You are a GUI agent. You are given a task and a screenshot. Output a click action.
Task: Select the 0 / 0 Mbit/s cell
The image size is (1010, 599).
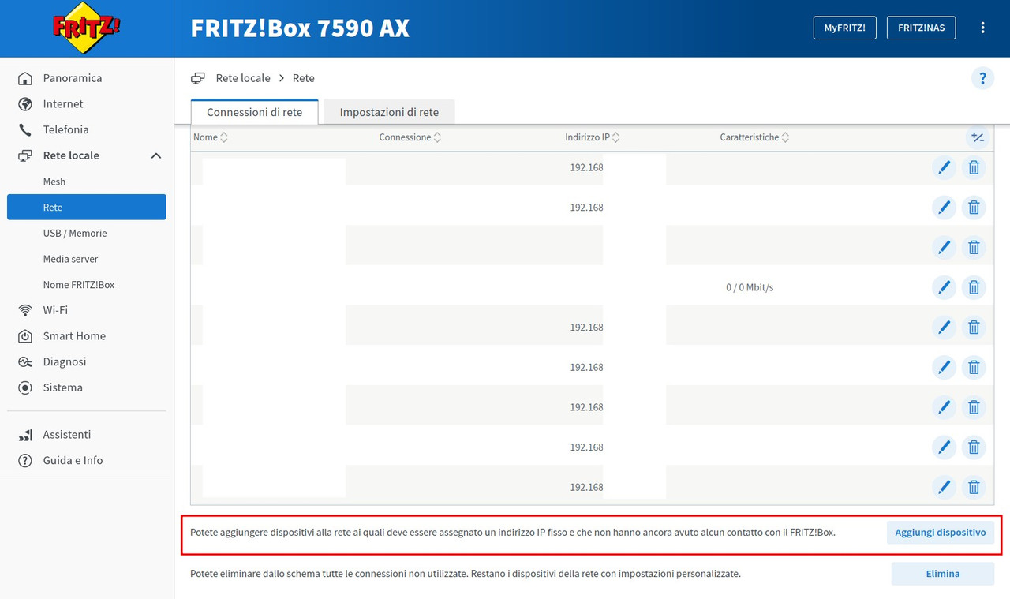click(x=750, y=287)
